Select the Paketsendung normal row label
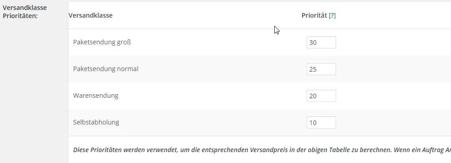 click(x=105, y=69)
